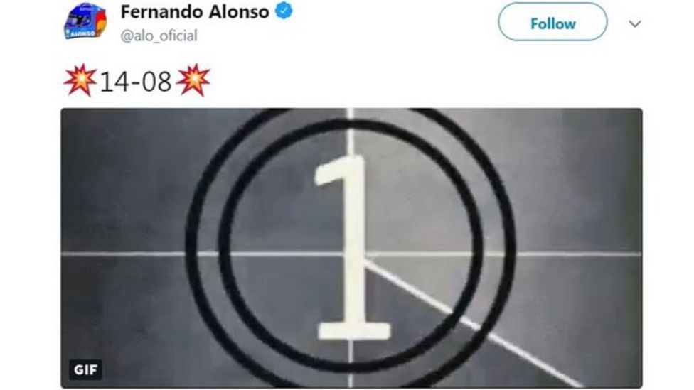Screen dimensions: 694x390
Task: Select the 14-08 tweet text
Action: (x=137, y=82)
